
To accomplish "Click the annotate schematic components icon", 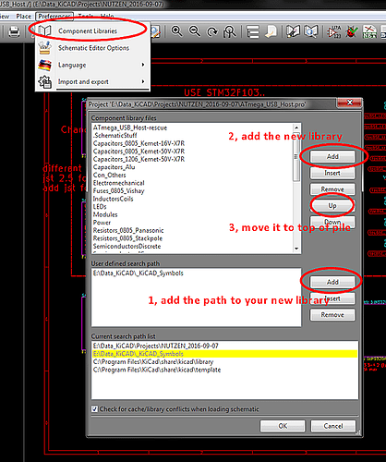I will coord(334,31).
